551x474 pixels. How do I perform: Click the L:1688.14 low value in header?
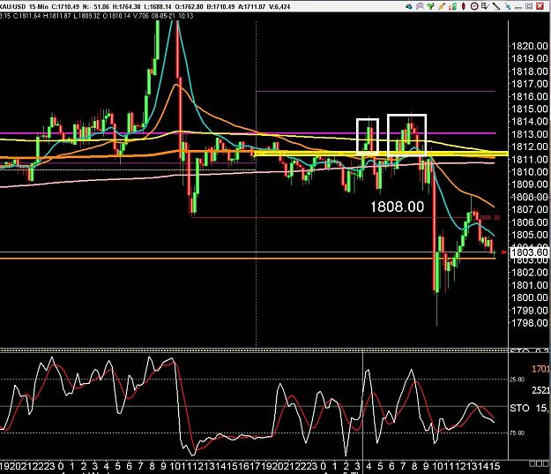pos(158,7)
